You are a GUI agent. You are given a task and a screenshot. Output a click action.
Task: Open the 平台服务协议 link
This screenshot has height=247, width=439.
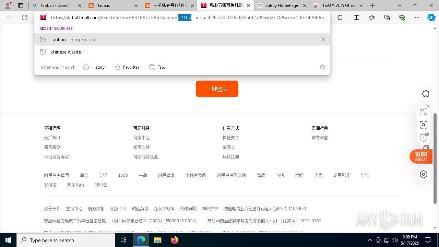[56, 157]
